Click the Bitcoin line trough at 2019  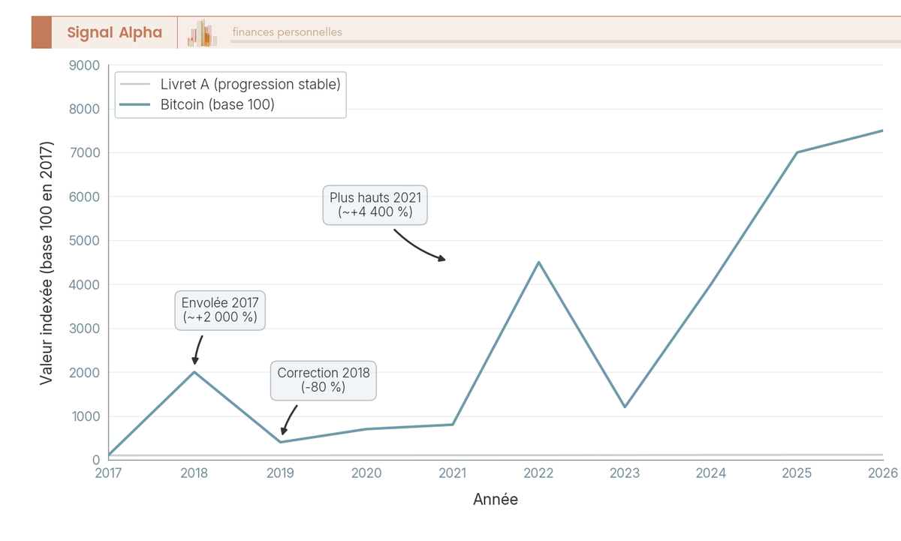click(x=281, y=442)
